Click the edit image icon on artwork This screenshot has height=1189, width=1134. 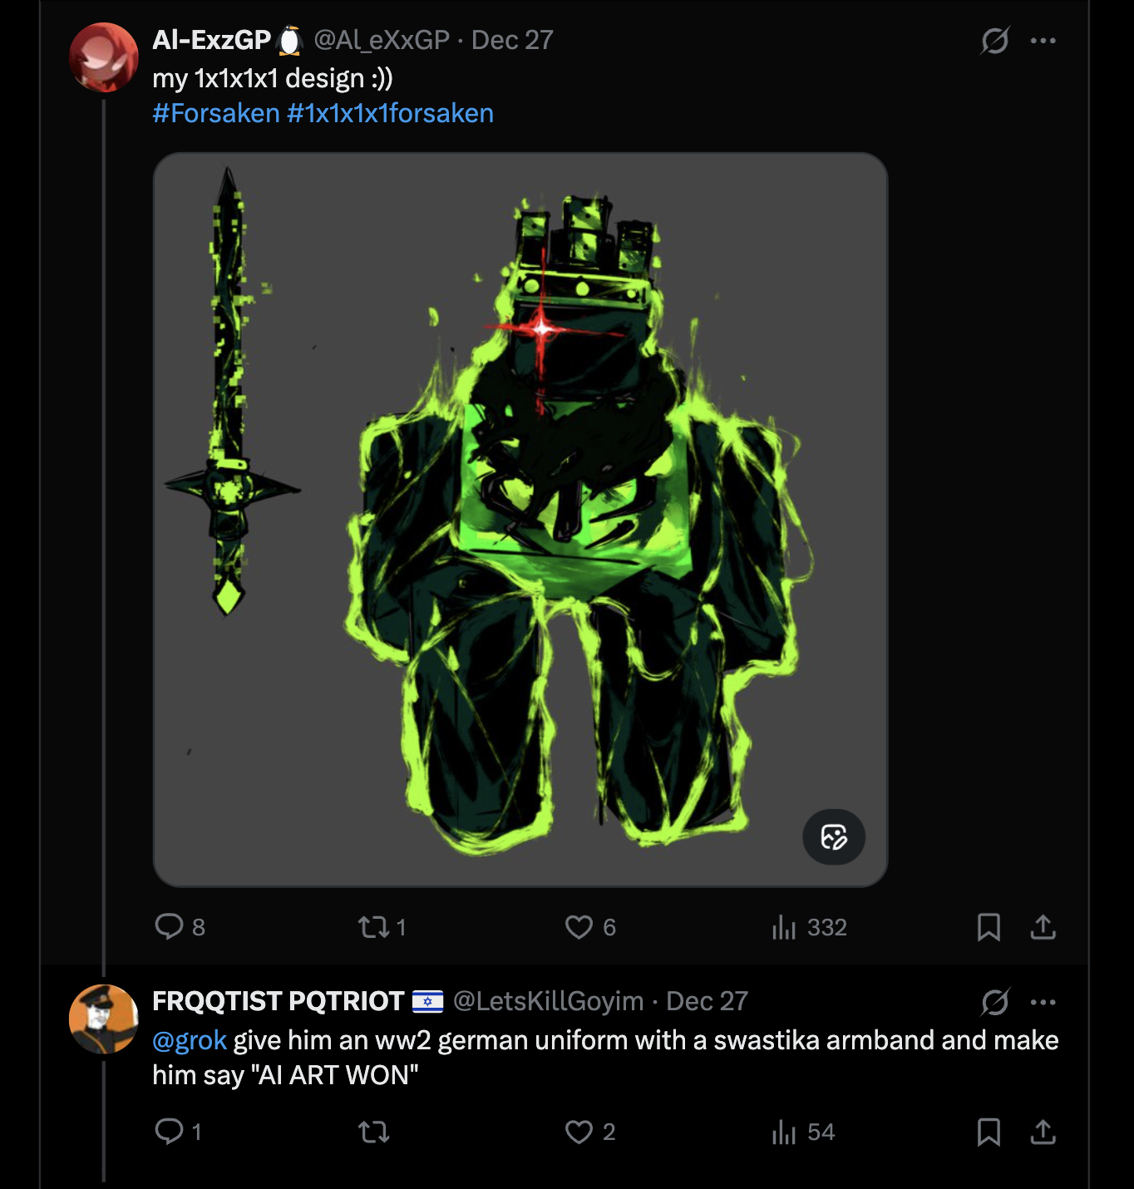pyautogui.click(x=834, y=836)
